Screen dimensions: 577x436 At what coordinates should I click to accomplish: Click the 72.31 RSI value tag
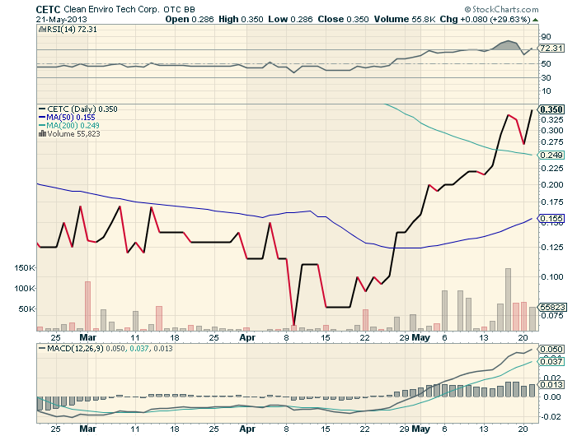551,48
